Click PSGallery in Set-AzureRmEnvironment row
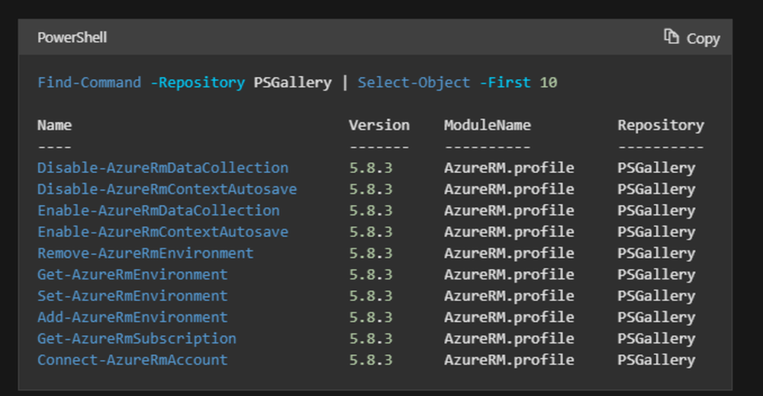This screenshot has height=396, width=763. tap(656, 296)
